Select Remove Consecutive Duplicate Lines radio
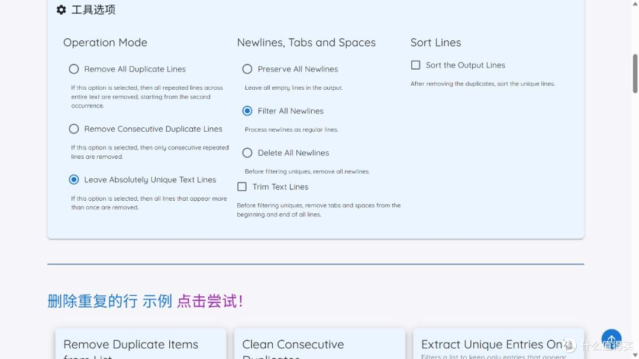The image size is (639, 359). coord(74,129)
